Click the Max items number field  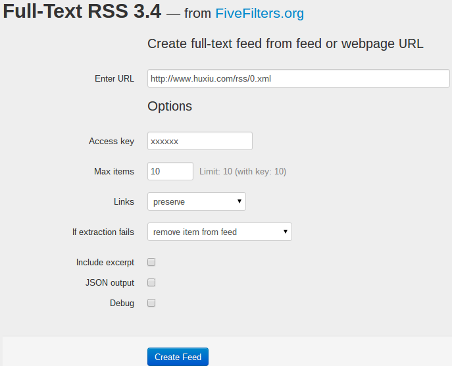point(170,171)
